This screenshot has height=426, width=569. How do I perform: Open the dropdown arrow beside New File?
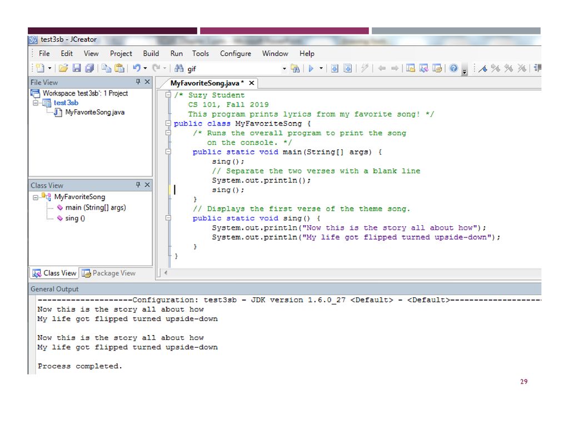(49, 68)
